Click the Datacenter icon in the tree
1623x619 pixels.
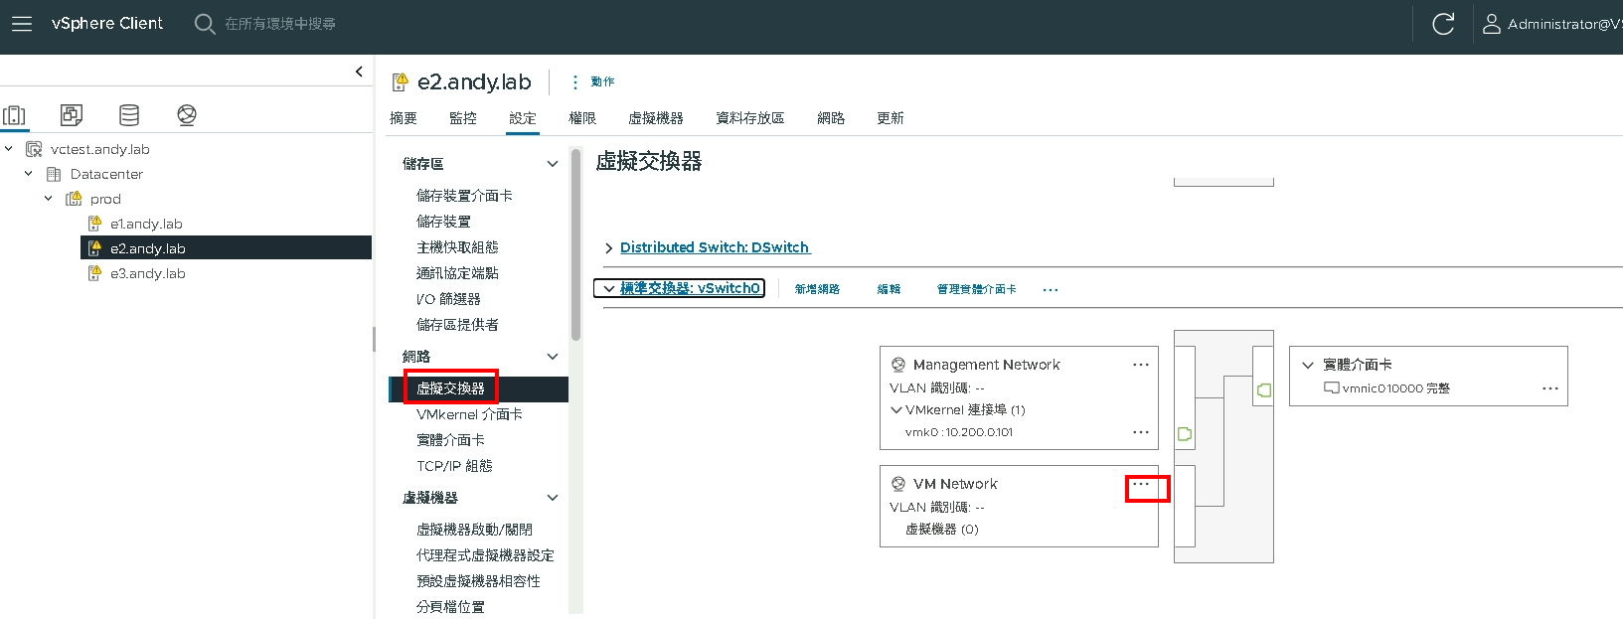point(54,174)
